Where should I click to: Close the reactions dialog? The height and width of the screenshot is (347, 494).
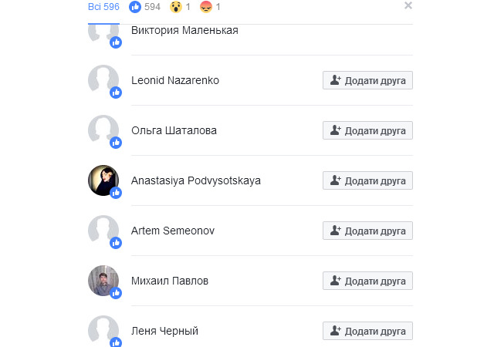pos(408,5)
